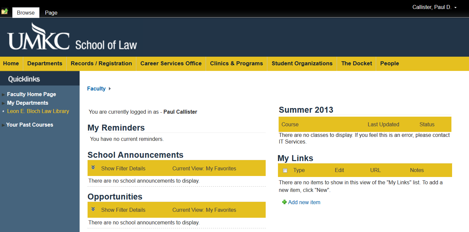The height and width of the screenshot is (232, 469).
Task: Open the Browse ribbon tab
Action: click(26, 13)
